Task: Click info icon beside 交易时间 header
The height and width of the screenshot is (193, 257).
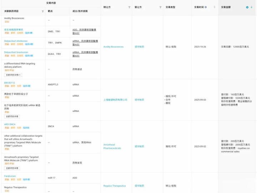Action: (x=206, y=7)
